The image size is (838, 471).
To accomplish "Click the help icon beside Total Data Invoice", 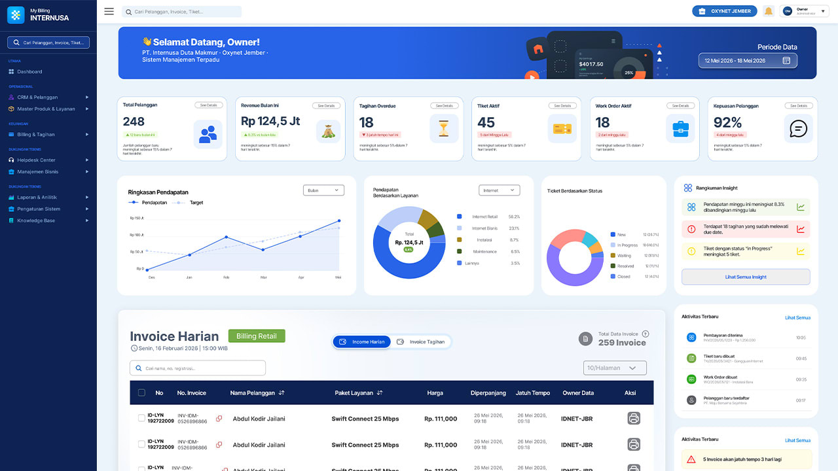I will coord(646,334).
